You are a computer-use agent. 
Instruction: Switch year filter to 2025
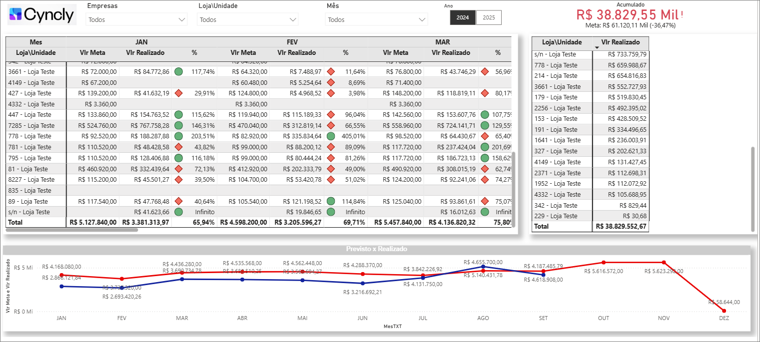point(489,17)
